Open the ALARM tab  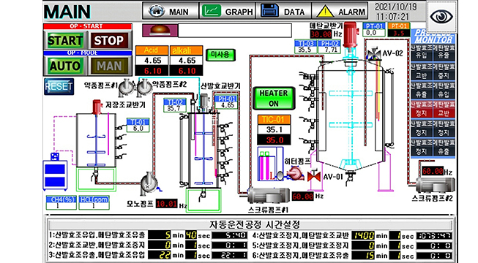(340, 12)
